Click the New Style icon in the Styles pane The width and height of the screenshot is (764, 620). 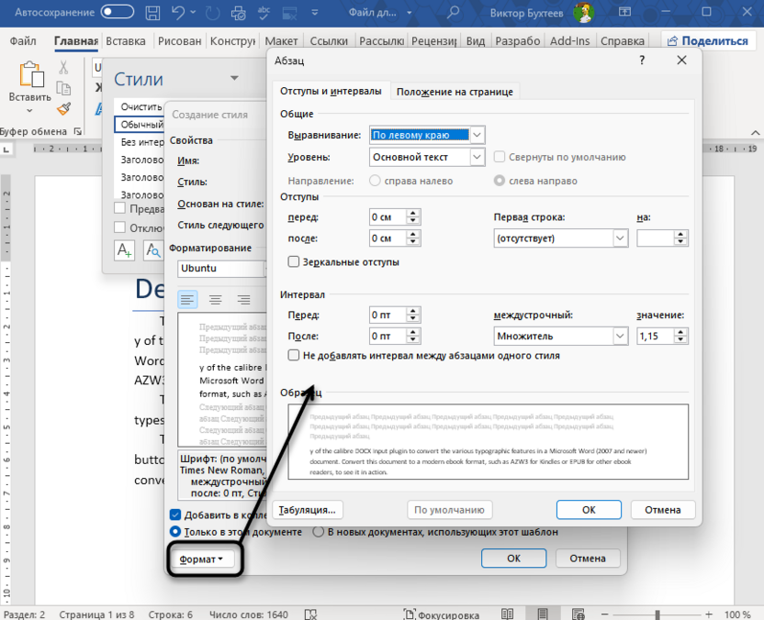point(124,250)
